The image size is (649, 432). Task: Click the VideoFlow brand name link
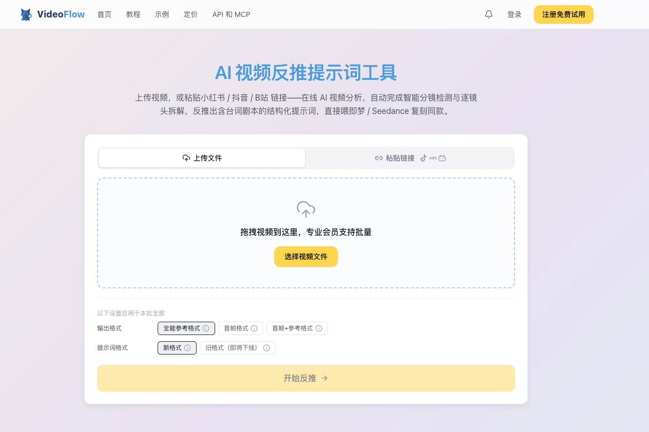tap(61, 14)
